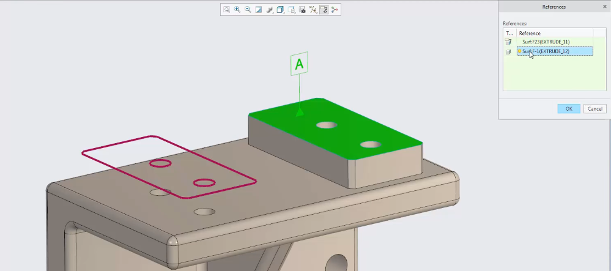The image size is (611, 271).
Task: Click the Repaint screen icon
Action: [258, 10]
